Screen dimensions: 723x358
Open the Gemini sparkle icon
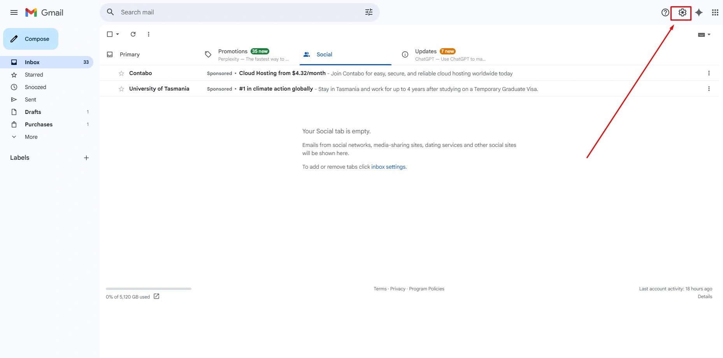coord(699,12)
